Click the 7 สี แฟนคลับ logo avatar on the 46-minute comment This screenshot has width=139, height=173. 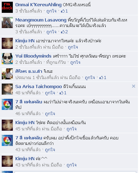(7, 104)
